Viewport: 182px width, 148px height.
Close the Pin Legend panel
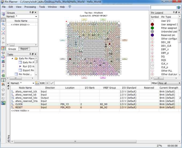(179, 12)
